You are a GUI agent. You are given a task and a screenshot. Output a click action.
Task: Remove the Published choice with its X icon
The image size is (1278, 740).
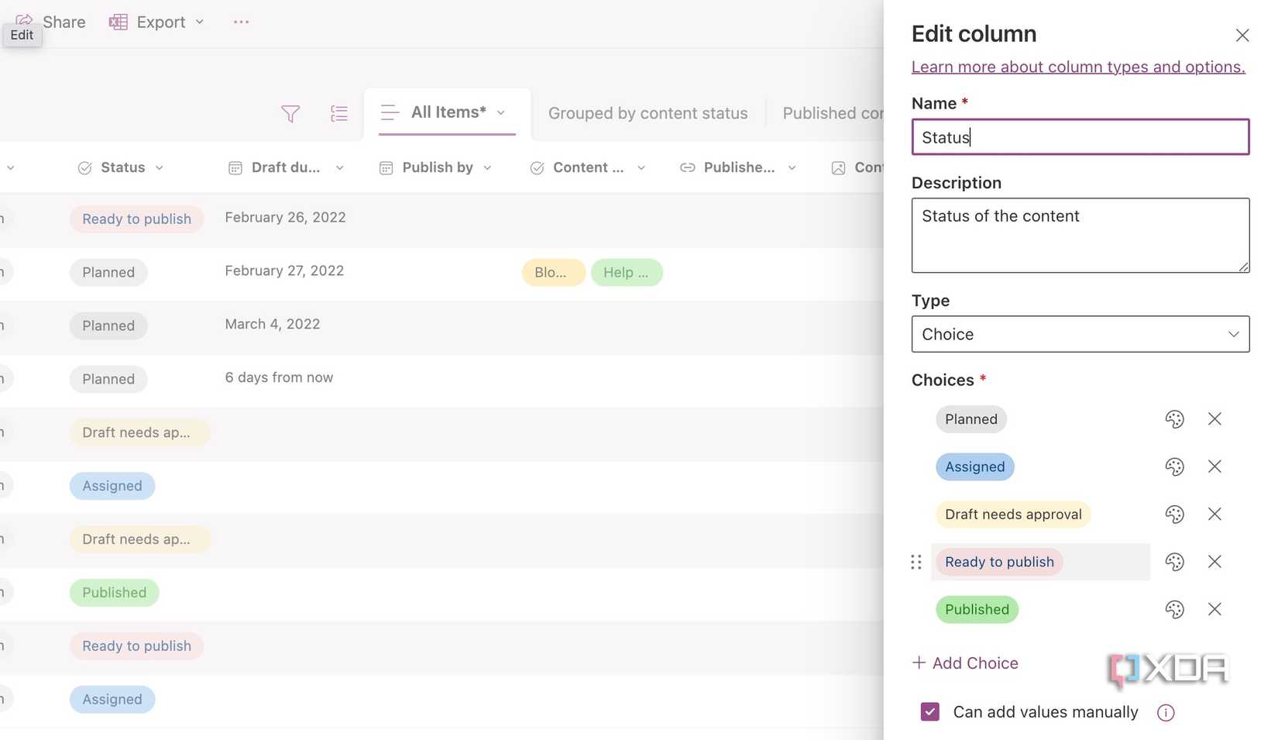tap(1214, 609)
